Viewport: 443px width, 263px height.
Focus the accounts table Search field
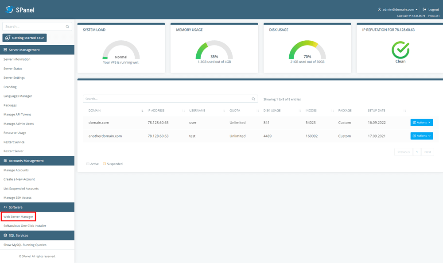(x=171, y=99)
